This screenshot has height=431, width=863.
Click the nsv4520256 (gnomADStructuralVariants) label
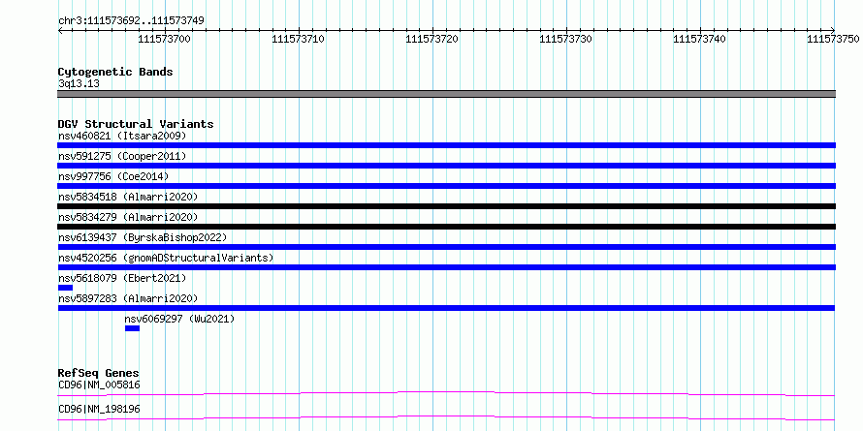(x=166, y=258)
